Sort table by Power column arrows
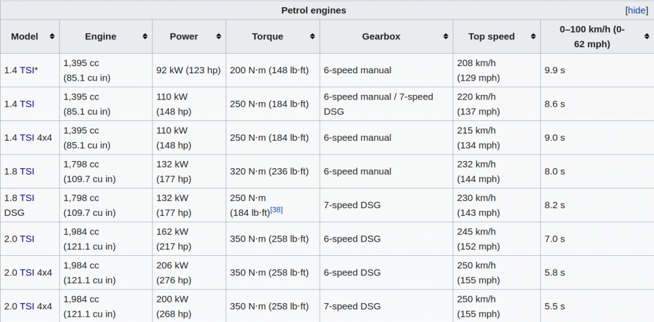 (x=218, y=37)
